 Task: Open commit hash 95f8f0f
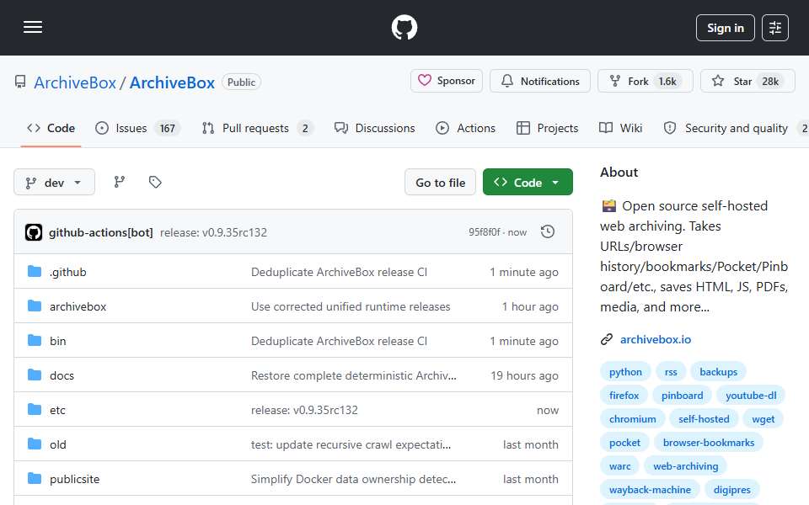(484, 232)
